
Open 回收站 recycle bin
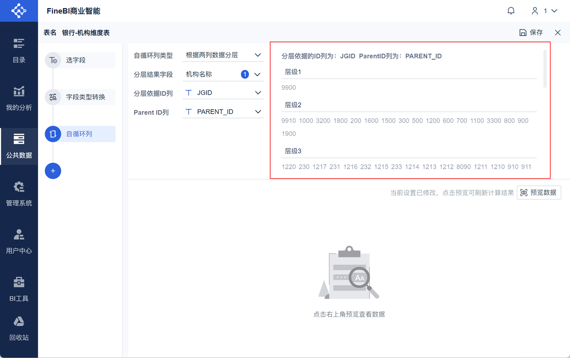[x=19, y=328]
